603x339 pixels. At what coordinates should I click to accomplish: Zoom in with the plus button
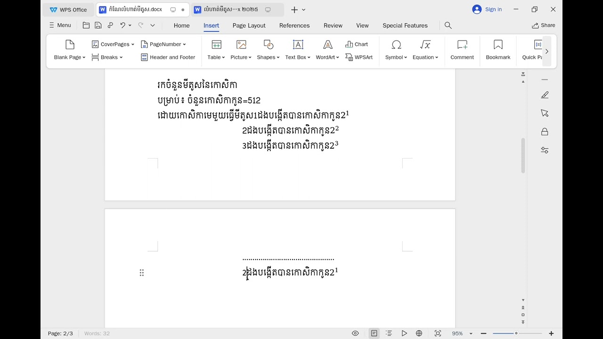[551, 333]
